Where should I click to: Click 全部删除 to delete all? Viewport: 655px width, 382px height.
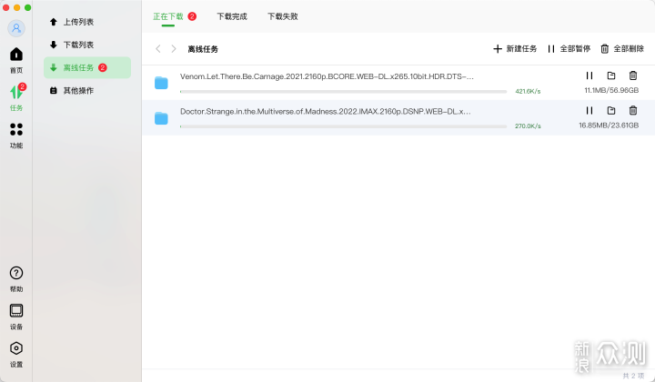(622, 49)
